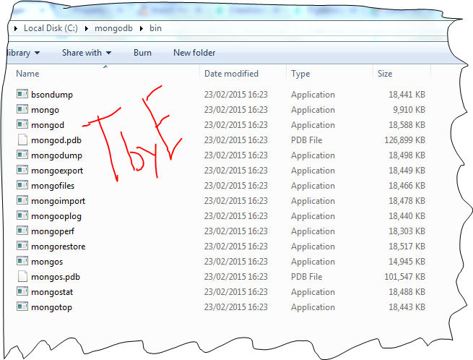Screen dimensions: 473x360
Task: Open the Share with dropdown
Action: pos(87,53)
